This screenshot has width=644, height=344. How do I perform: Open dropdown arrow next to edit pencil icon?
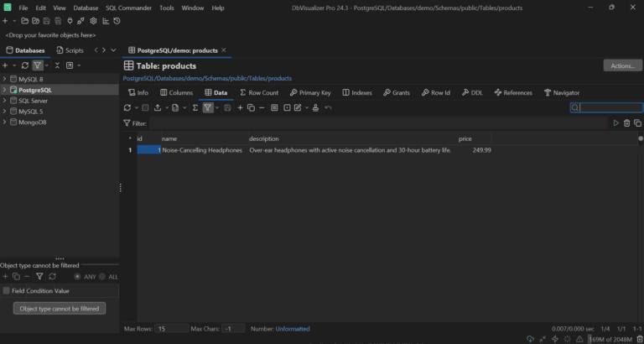click(307, 107)
